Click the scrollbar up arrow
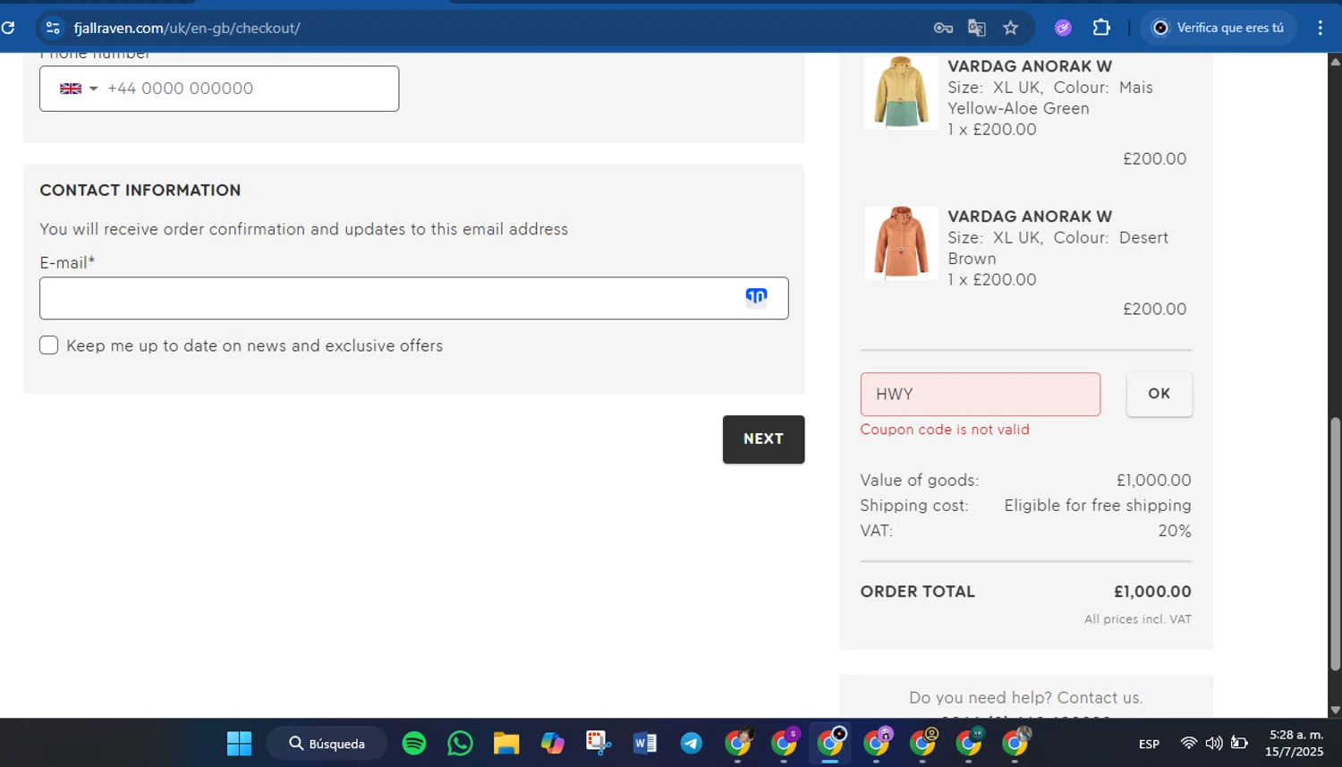Screen dimensions: 1342x767 [x=1335, y=62]
